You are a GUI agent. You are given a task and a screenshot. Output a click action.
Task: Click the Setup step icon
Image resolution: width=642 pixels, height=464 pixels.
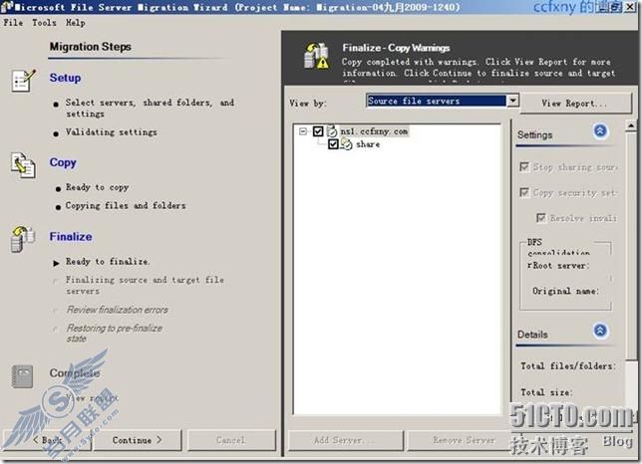coord(23,80)
